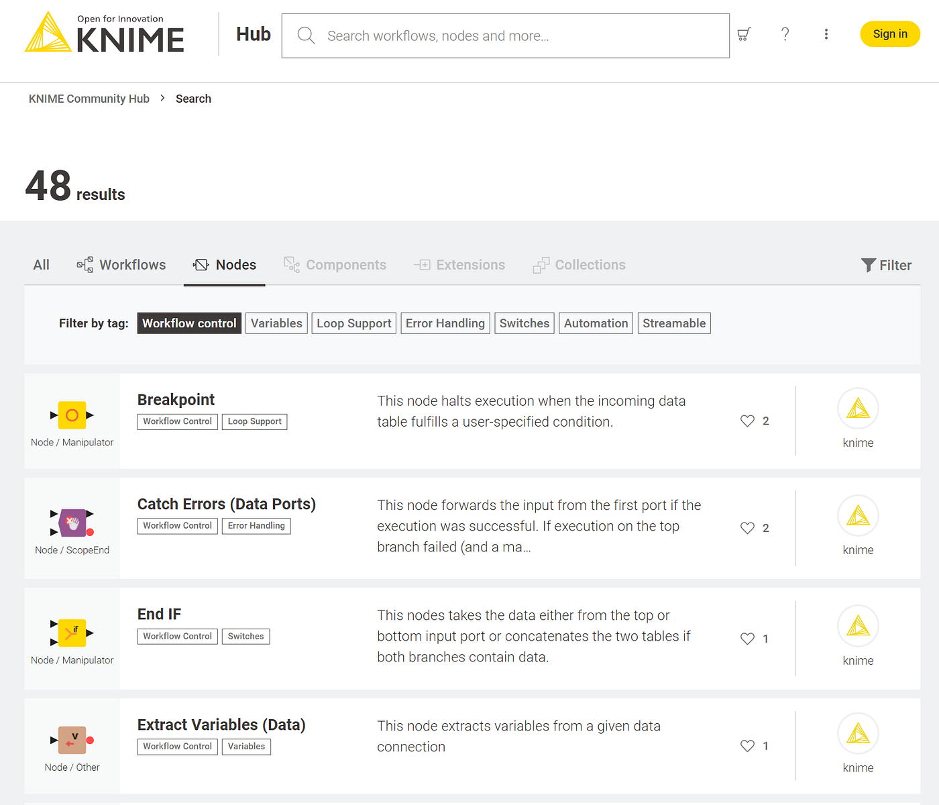Image resolution: width=939 pixels, height=805 pixels.
Task: Toggle the Error Handling tag filter
Action: tap(445, 323)
